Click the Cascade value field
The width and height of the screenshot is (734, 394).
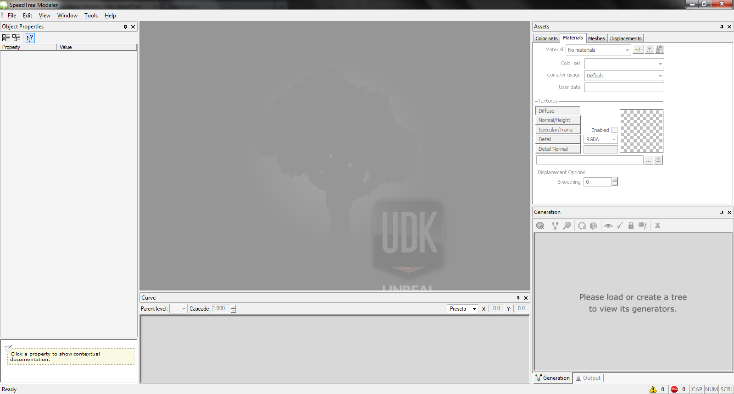click(x=221, y=309)
